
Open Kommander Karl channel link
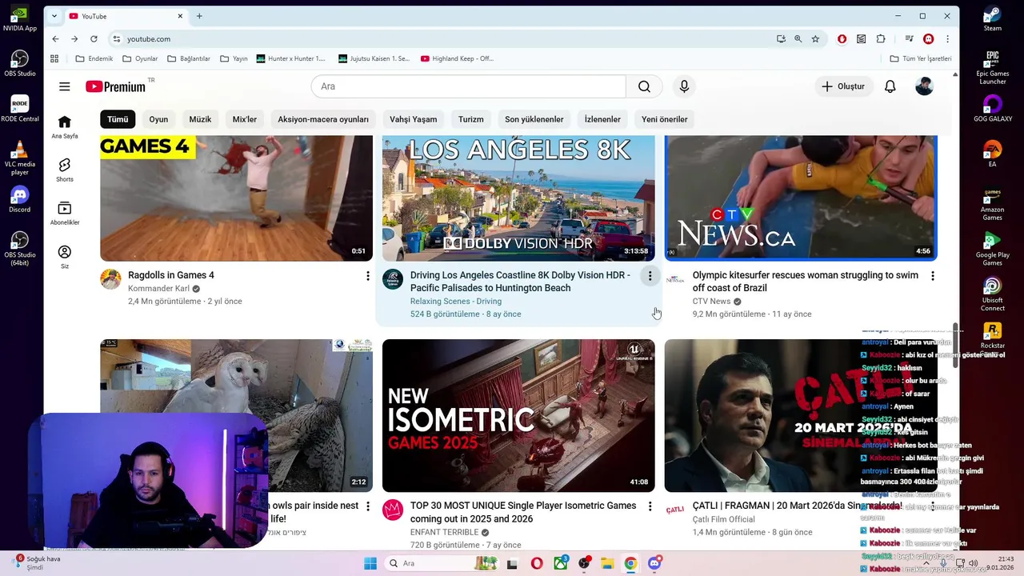(158, 289)
